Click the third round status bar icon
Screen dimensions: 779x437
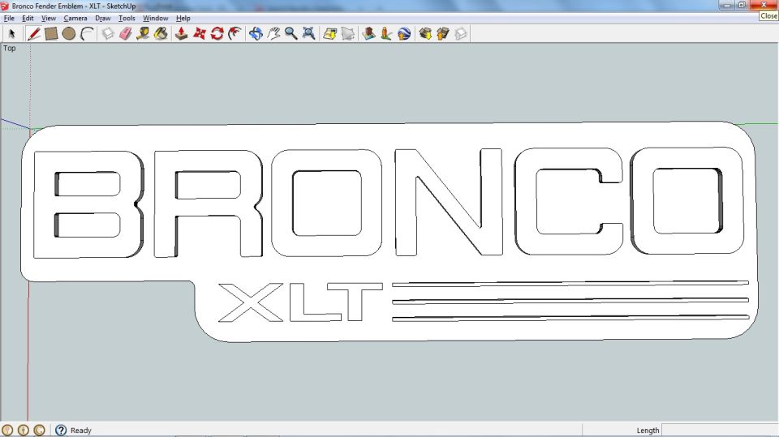tap(39, 430)
